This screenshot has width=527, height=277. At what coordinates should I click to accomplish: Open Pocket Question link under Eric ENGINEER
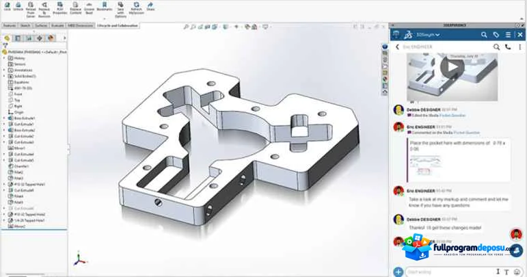(466, 133)
